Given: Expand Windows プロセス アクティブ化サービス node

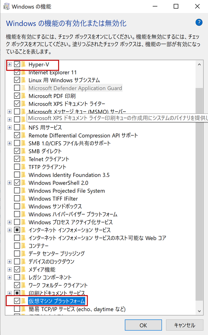Looking at the screenshot, I should pos(10,222).
